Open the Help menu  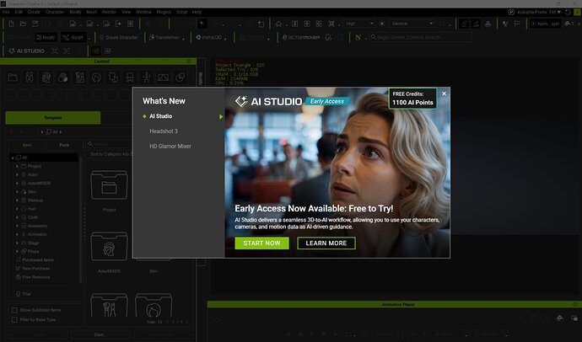[197, 12]
